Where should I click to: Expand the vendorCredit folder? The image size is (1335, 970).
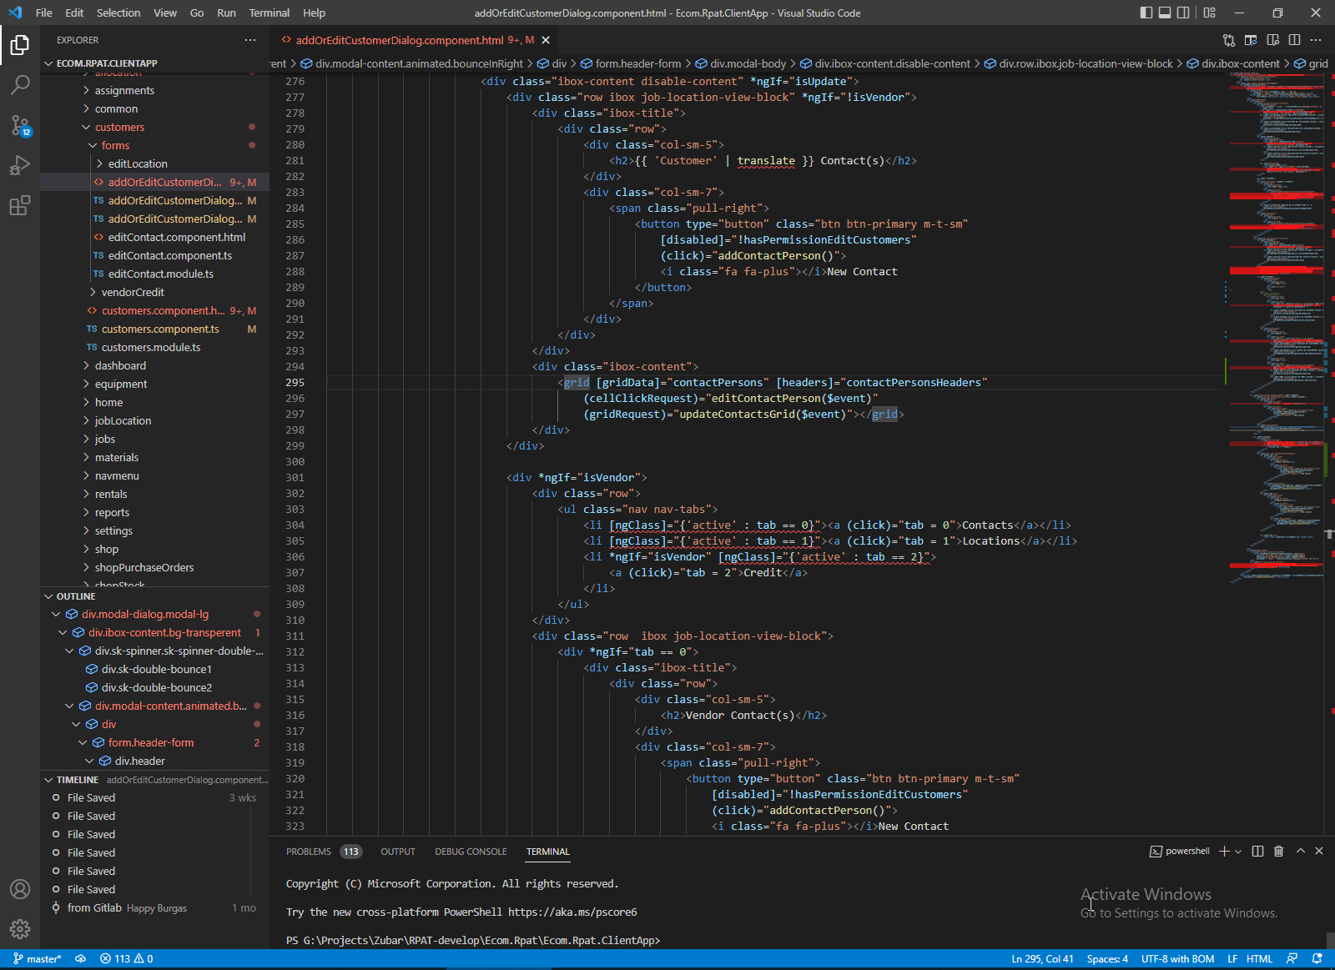tap(133, 293)
